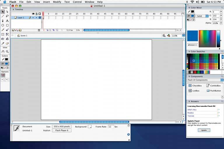Click the Flash Player 6 publish button
The width and height of the screenshot is (224, 149).
[x=62, y=130]
